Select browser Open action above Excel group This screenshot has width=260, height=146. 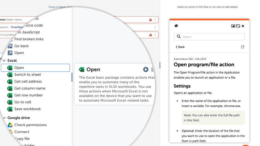coord(19,53)
